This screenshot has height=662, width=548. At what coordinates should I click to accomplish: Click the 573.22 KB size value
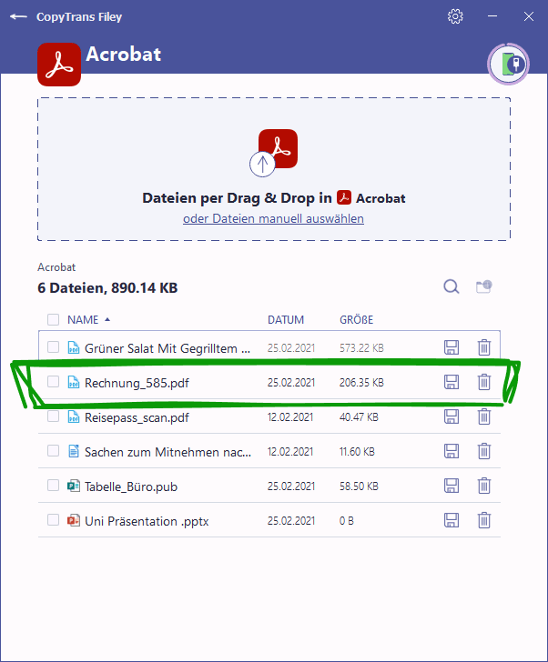(361, 348)
